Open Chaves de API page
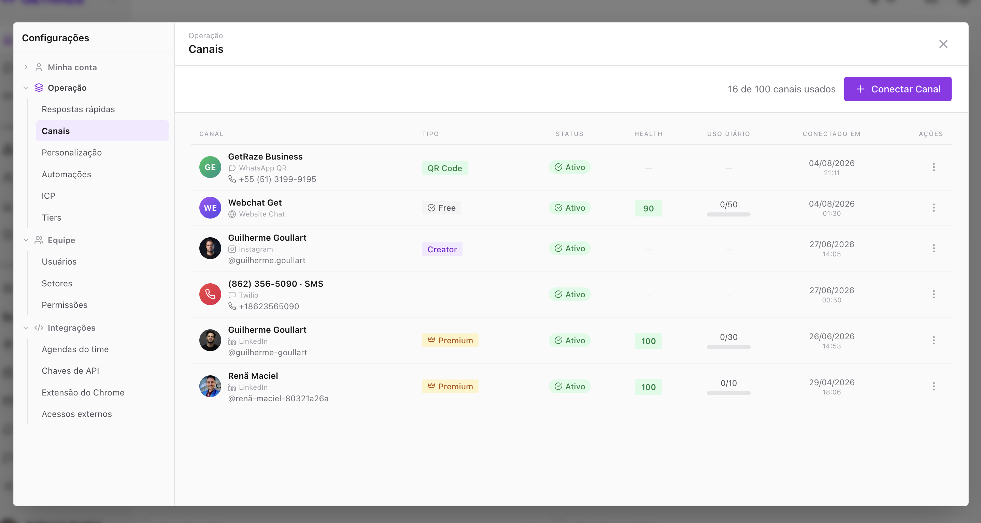This screenshot has height=523, width=981. point(102,371)
